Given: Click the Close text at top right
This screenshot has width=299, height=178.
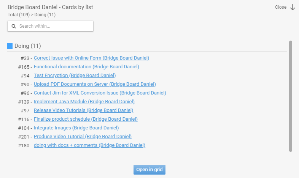Looking at the screenshot, I should point(281,7).
